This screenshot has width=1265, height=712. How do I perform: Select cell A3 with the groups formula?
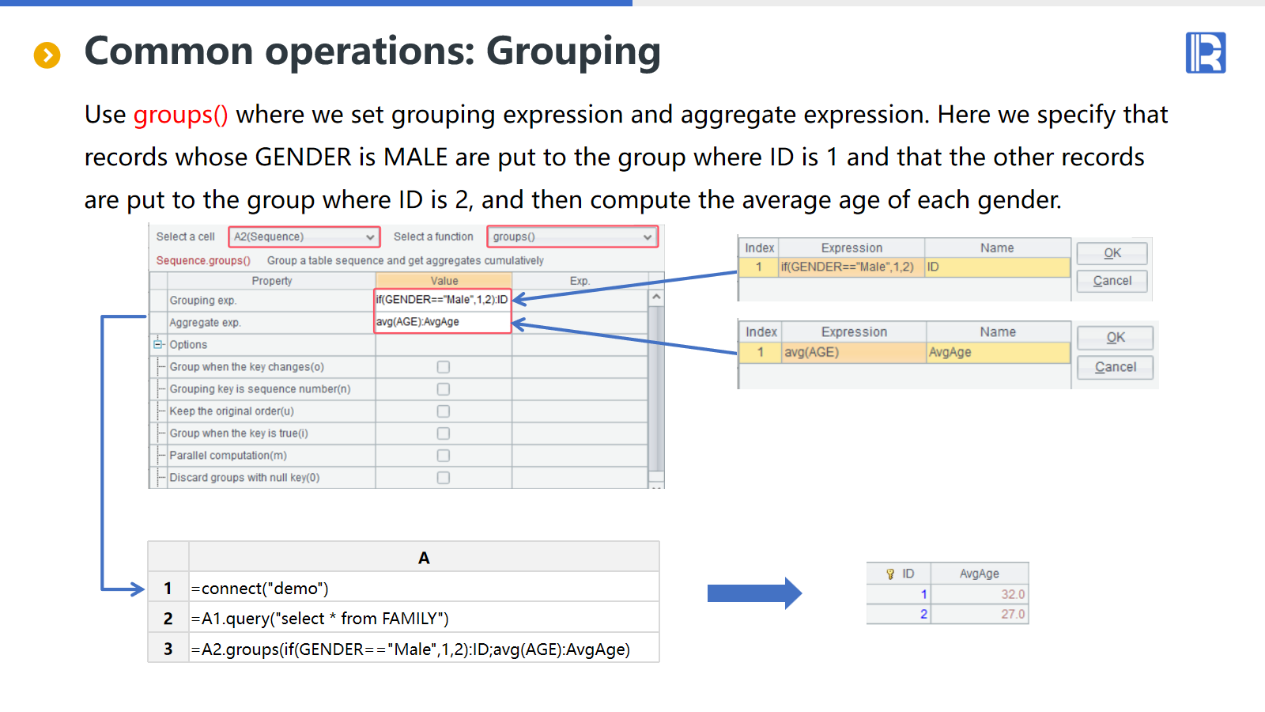(x=423, y=650)
